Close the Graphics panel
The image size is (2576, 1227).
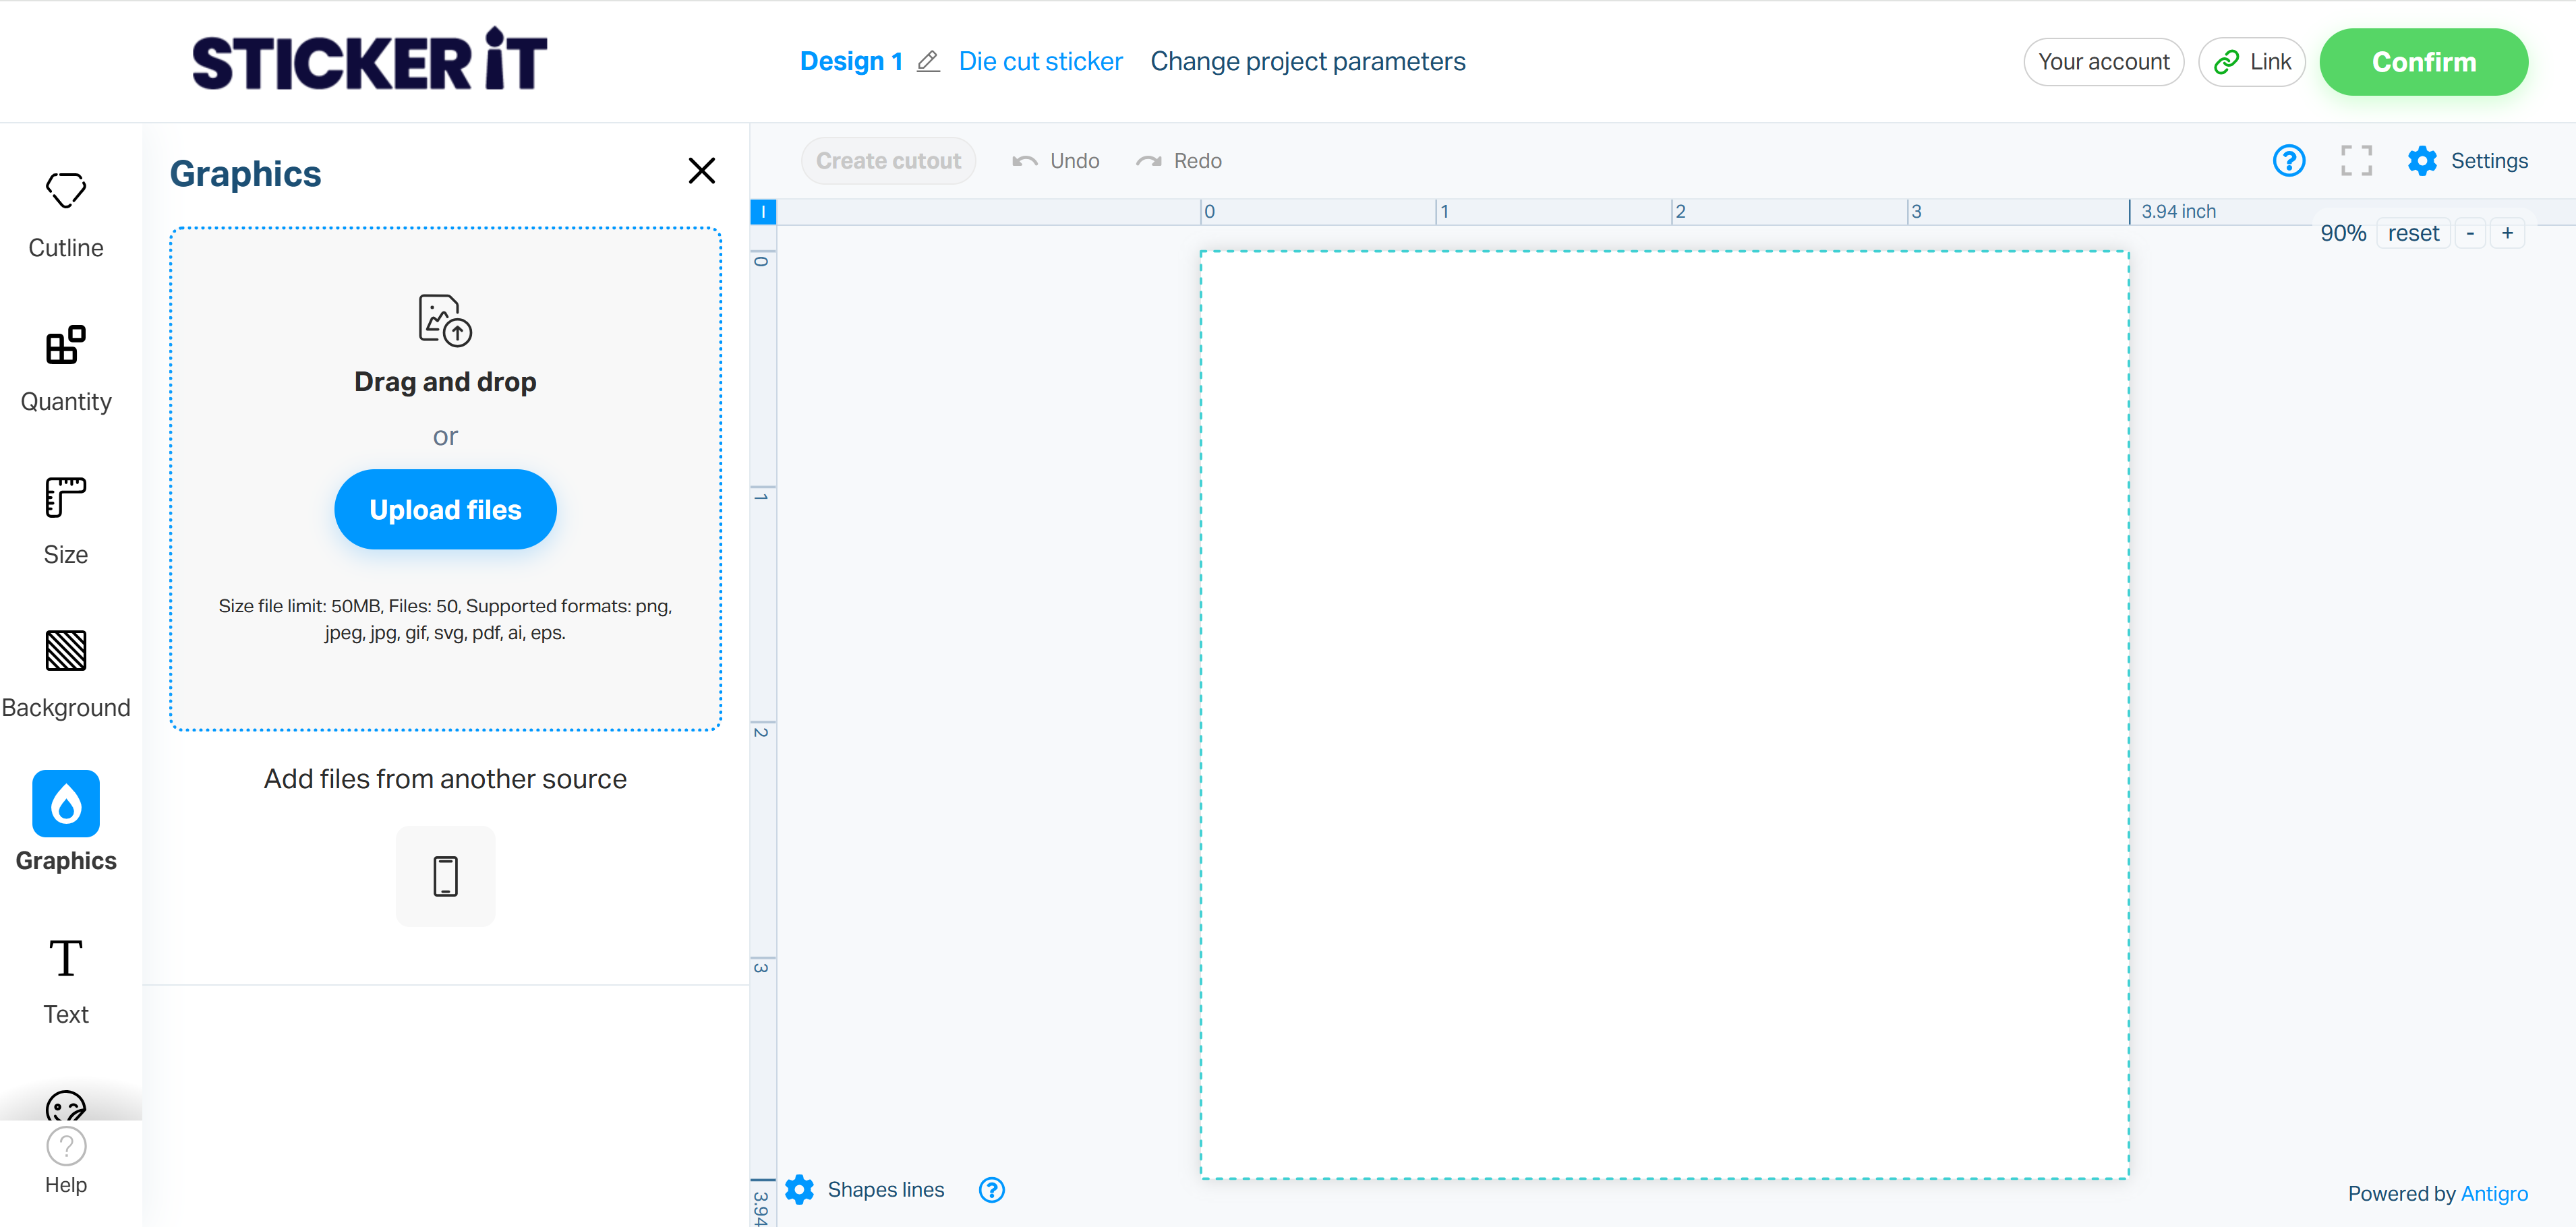[x=702, y=171]
